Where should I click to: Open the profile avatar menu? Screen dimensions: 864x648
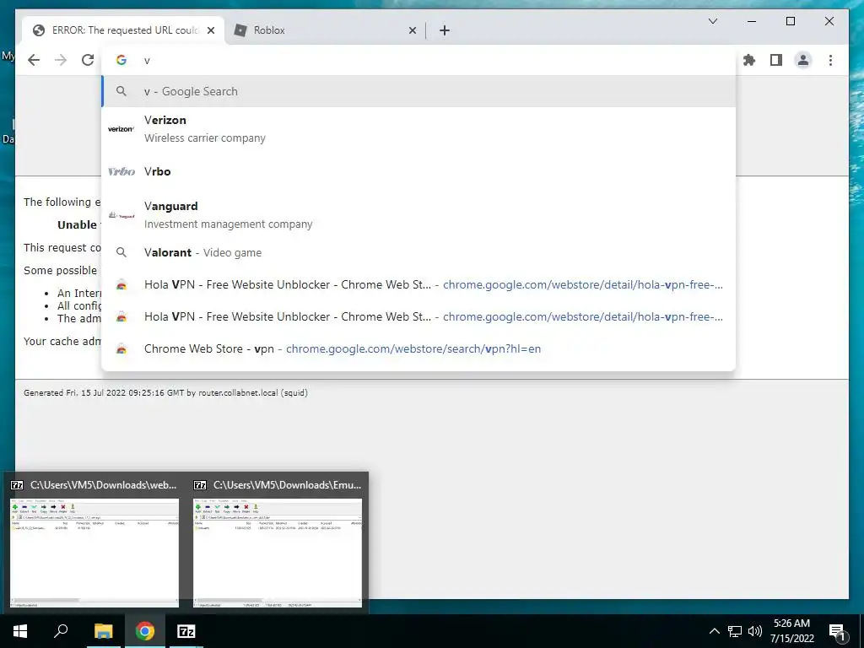(x=803, y=60)
